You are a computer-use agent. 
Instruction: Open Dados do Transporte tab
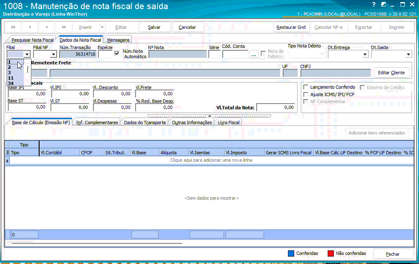[x=145, y=123]
